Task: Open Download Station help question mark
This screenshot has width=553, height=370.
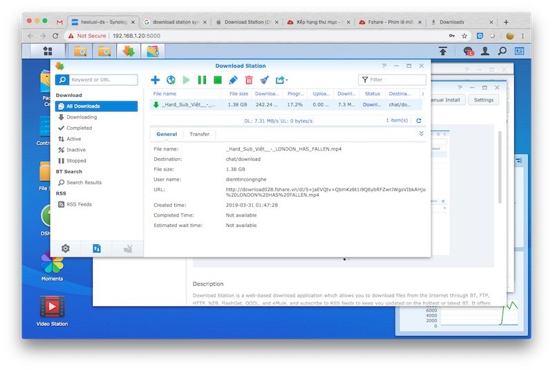Action: coord(384,66)
